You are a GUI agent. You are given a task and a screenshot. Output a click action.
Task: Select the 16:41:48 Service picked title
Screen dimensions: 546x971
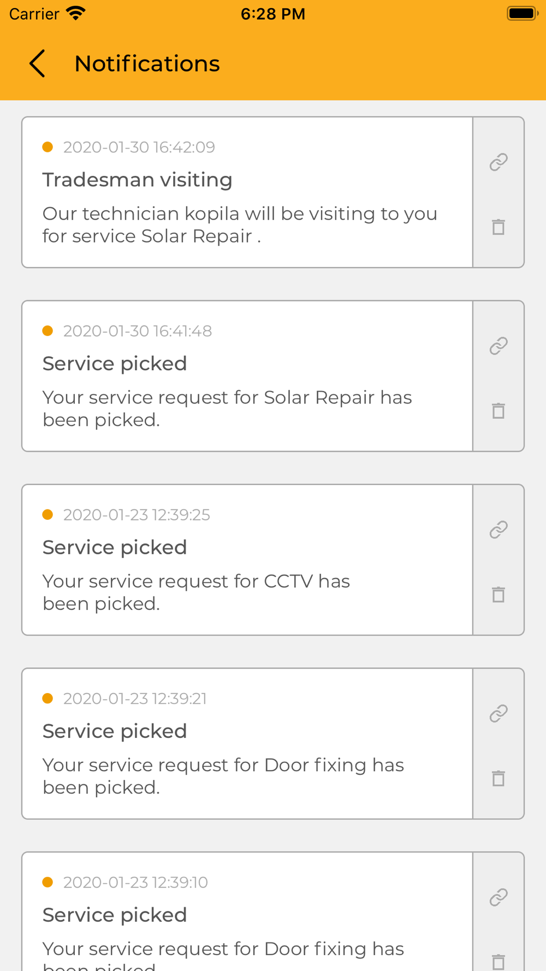[115, 364]
